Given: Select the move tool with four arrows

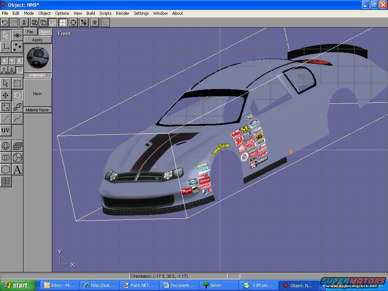Looking at the screenshot, I should coord(6,95).
